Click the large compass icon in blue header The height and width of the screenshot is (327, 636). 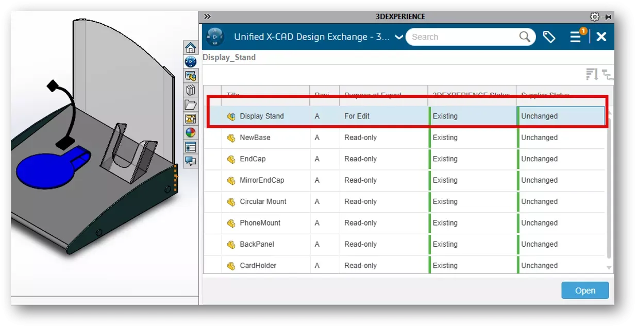[215, 37]
